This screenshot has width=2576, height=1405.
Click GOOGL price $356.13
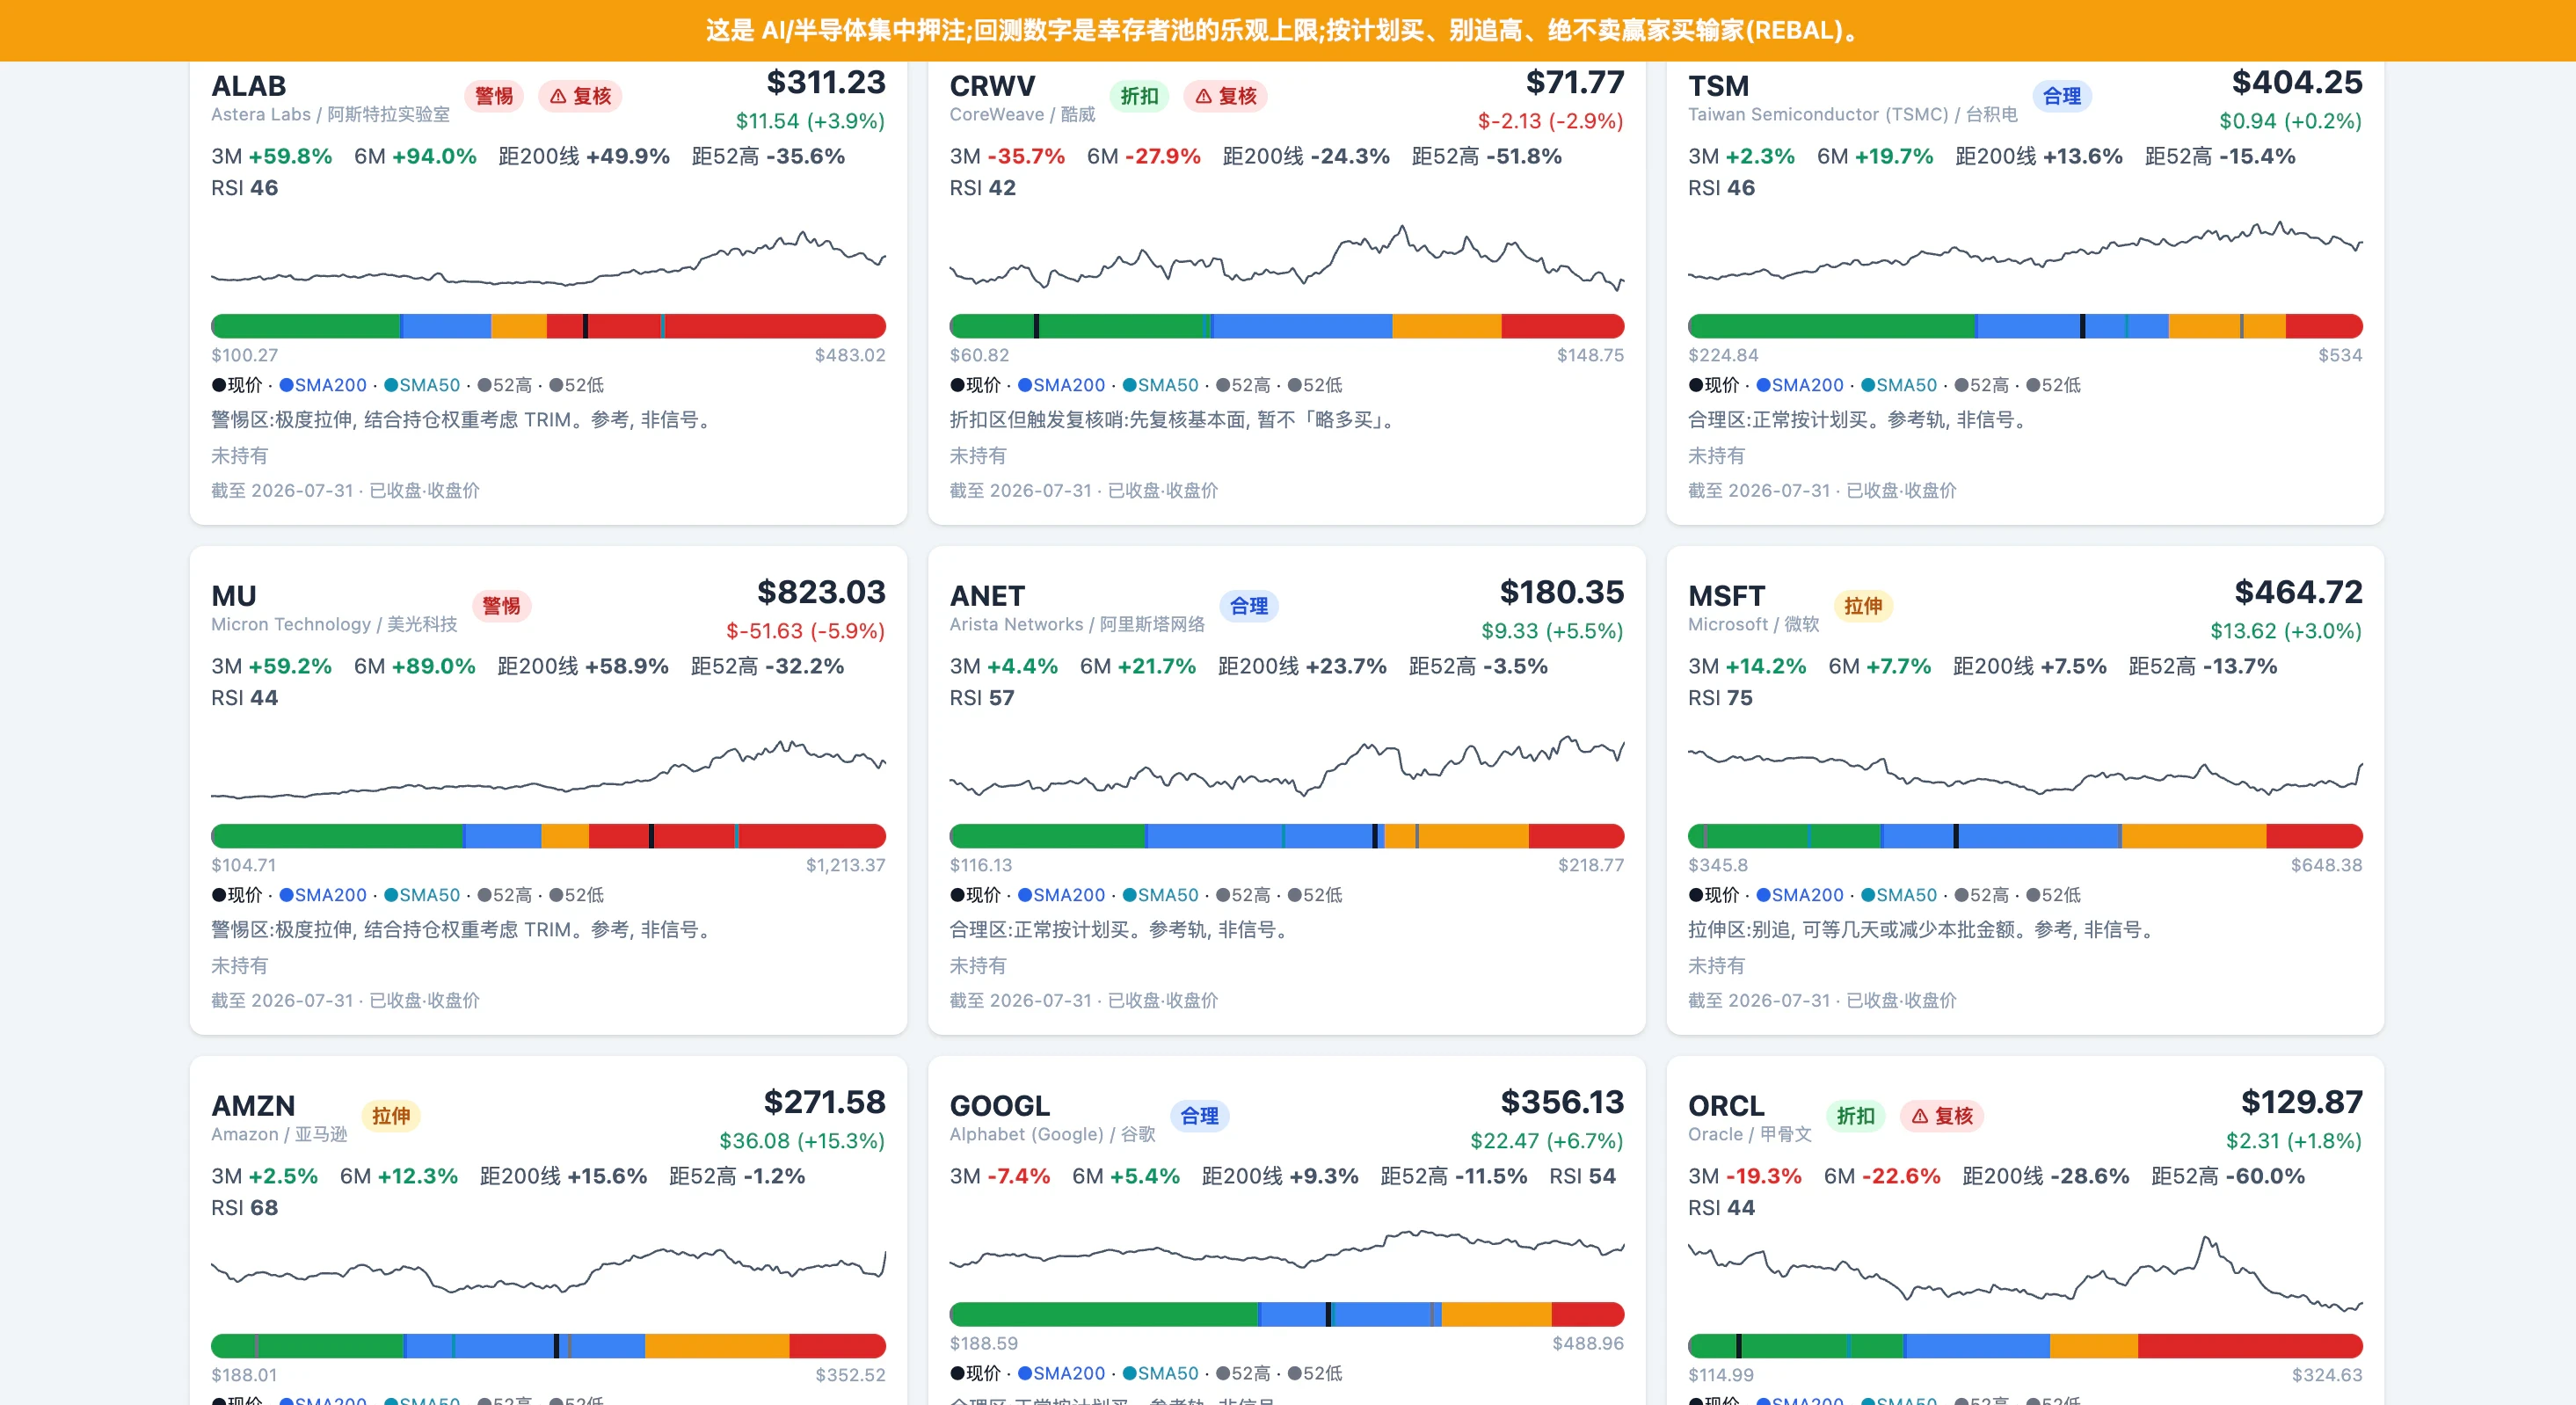pyautogui.click(x=1562, y=1102)
